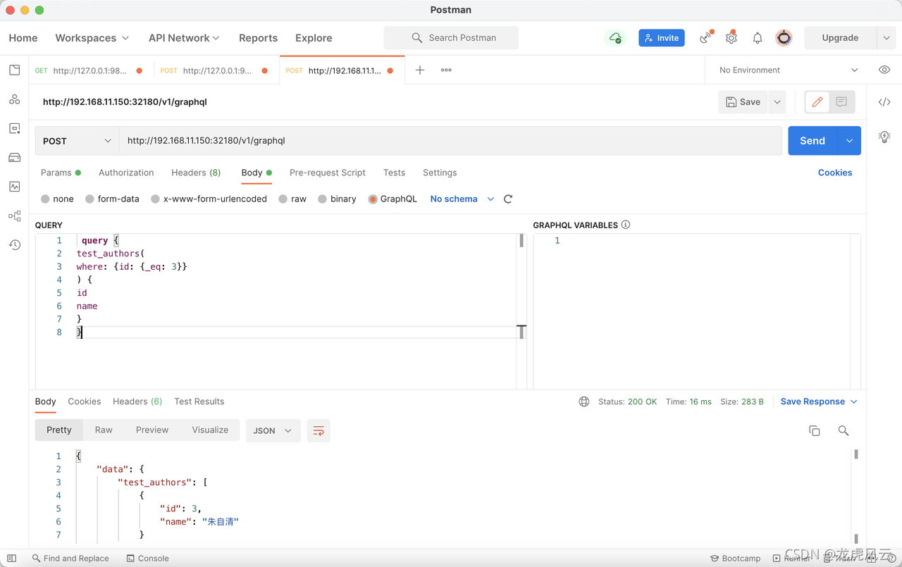Viewport: 902px width, 567px height.
Task: Search within the response body
Action: [844, 430]
